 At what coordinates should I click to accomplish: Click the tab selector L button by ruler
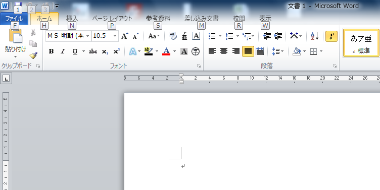[6, 78]
